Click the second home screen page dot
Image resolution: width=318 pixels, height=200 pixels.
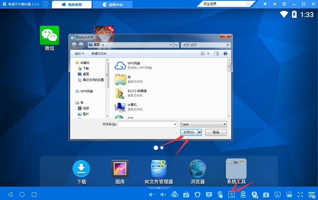point(162,148)
